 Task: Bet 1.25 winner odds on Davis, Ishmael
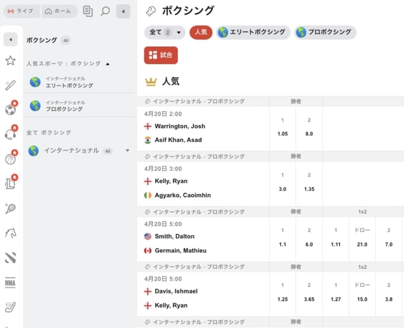[x=283, y=294]
